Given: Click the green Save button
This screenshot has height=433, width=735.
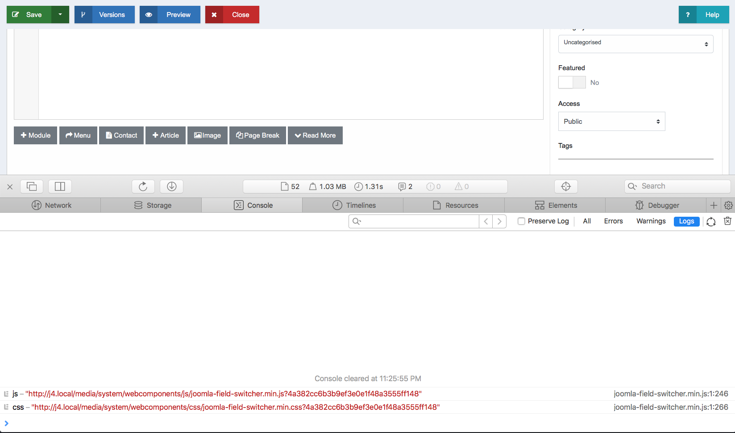Looking at the screenshot, I should pyautogui.click(x=29, y=14).
